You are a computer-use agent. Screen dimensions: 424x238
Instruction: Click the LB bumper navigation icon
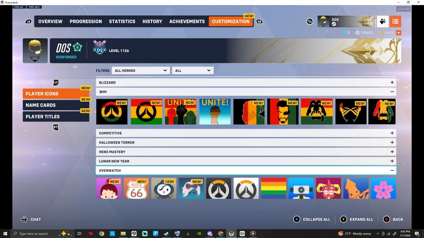click(28, 22)
